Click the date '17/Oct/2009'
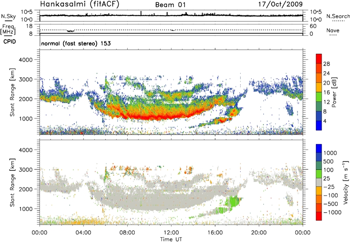This screenshot has height=242, width=350. click(x=280, y=4)
